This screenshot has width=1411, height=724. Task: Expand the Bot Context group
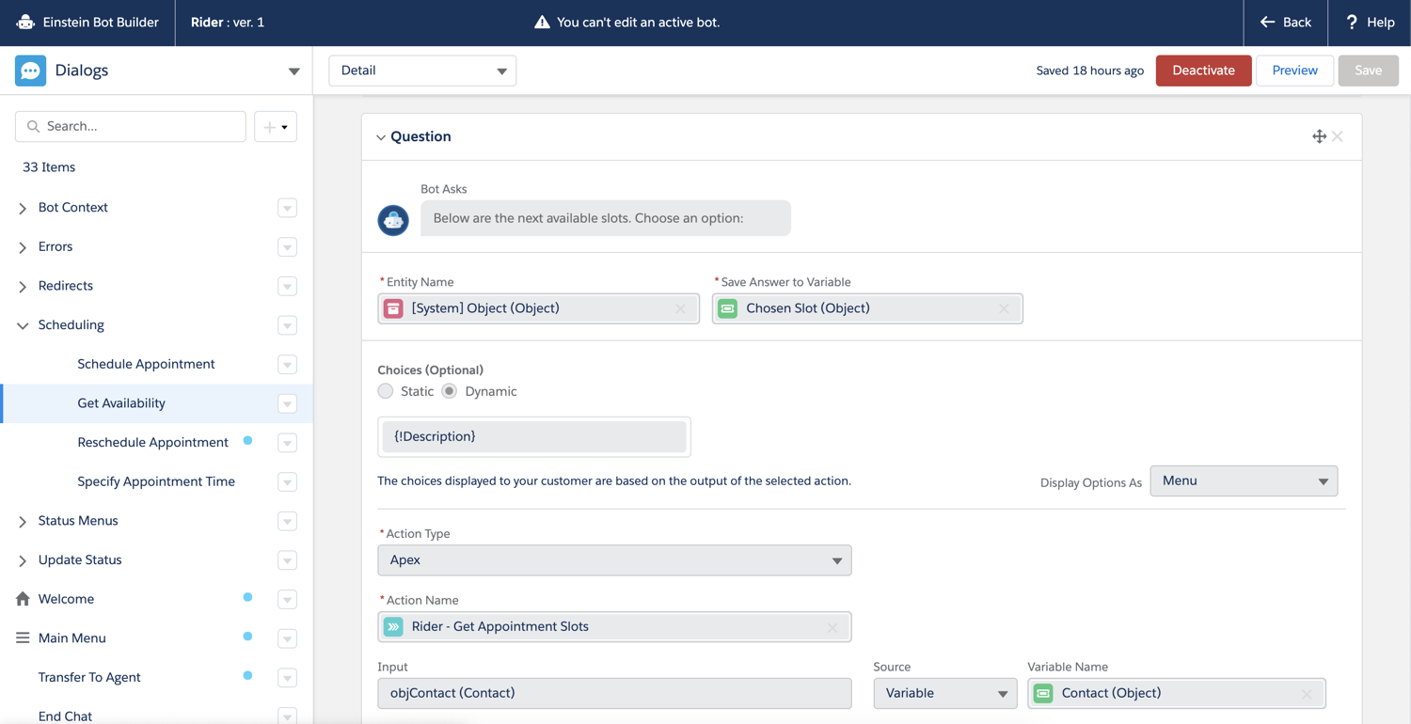[x=23, y=208]
